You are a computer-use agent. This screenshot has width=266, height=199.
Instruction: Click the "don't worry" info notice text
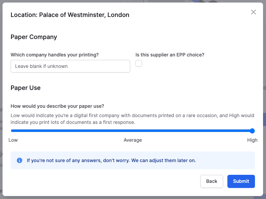pos(111,160)
